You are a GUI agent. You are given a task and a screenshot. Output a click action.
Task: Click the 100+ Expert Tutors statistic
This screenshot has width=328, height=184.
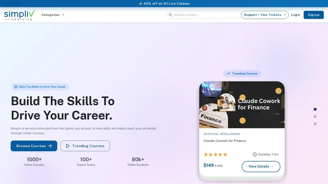click(x=86, y=162)
